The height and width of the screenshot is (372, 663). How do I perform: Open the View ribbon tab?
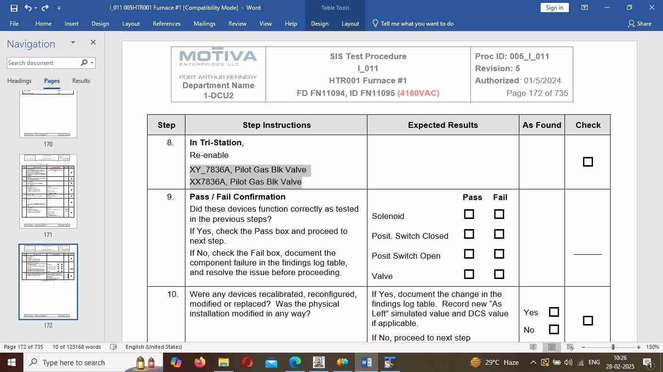click(265, 24)
